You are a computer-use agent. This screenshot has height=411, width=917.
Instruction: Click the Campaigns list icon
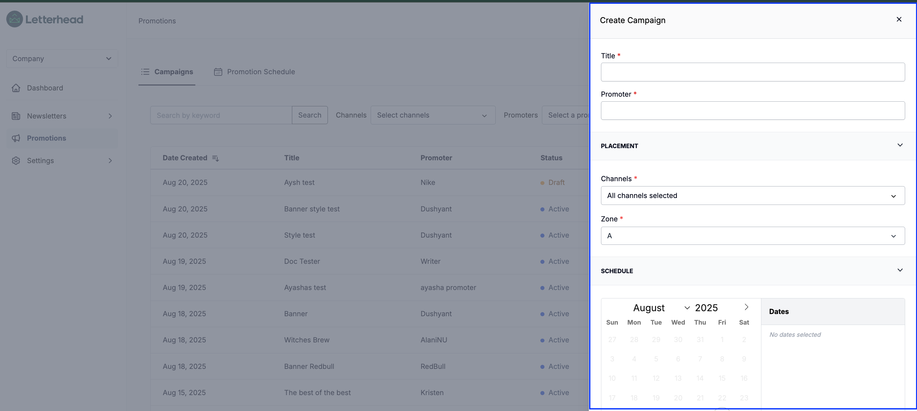click(x=145, y=72)
